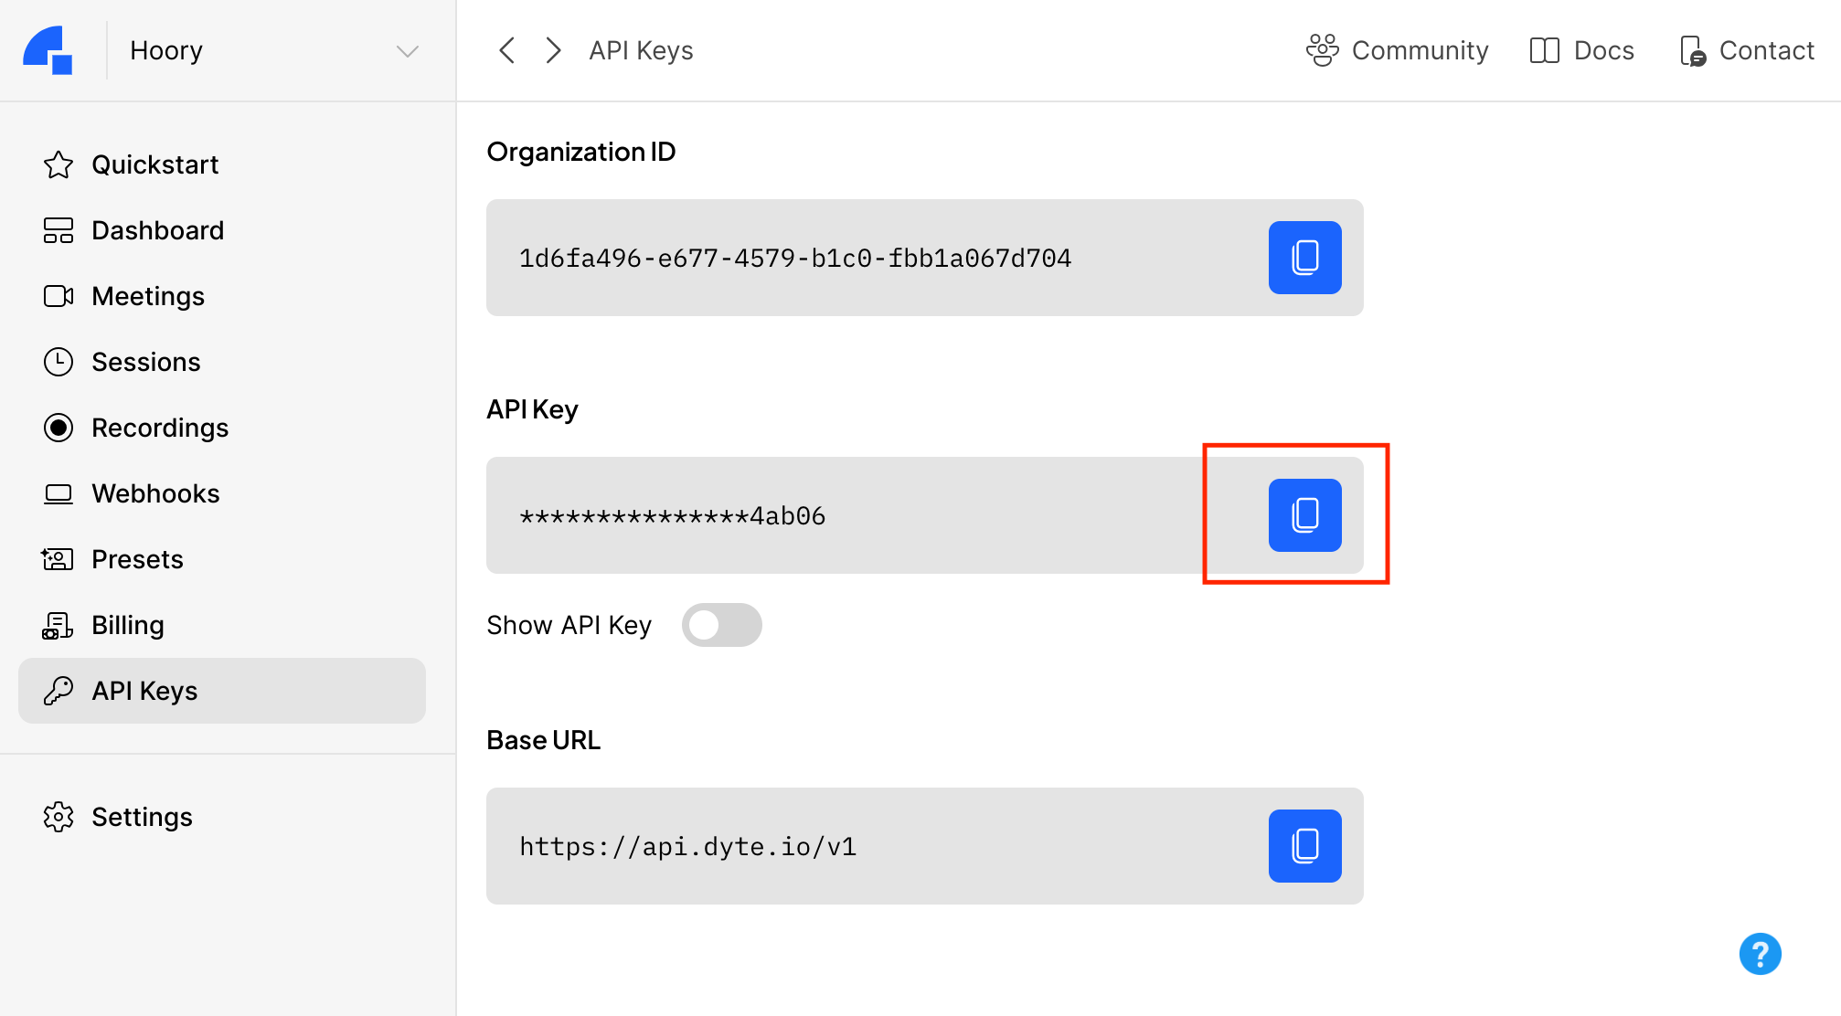Navigate to Billing section
Image resolution: width=1841 pixels, height=1016 pixels.
pos(126,624)
